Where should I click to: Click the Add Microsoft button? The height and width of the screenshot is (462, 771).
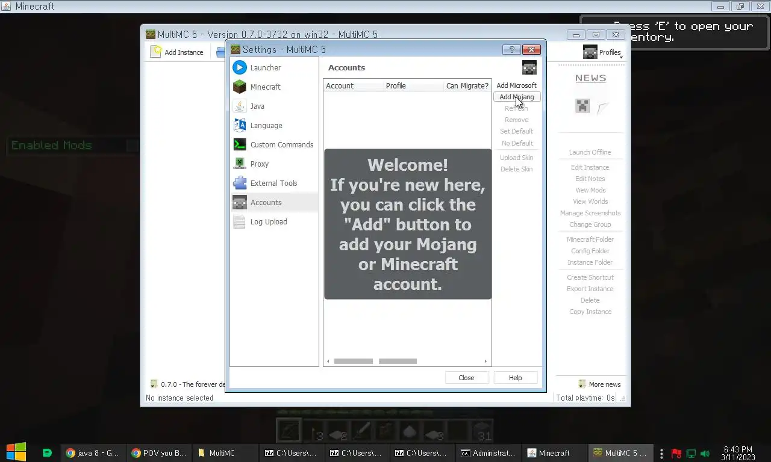click(x=516, y=85)
